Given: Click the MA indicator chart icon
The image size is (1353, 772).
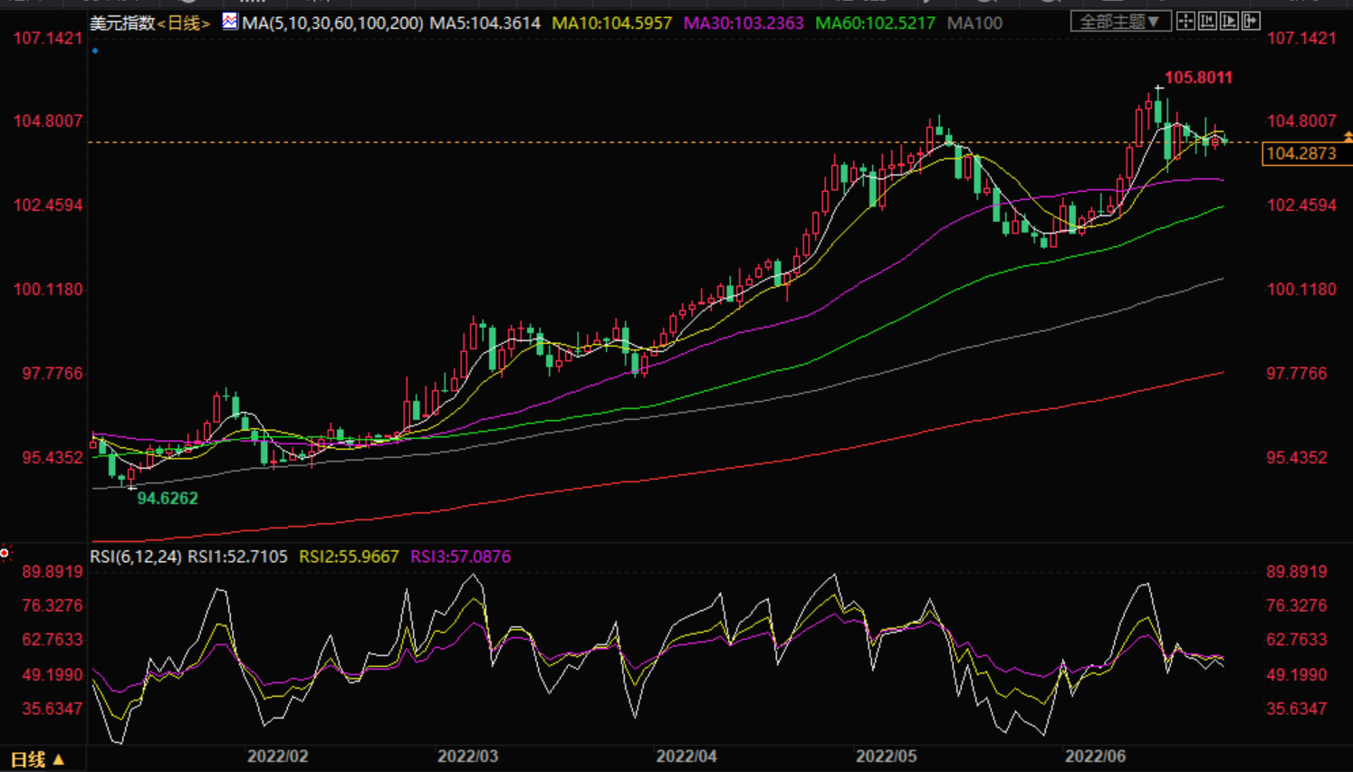Looking at the screenshot, I should click(230, 21).
